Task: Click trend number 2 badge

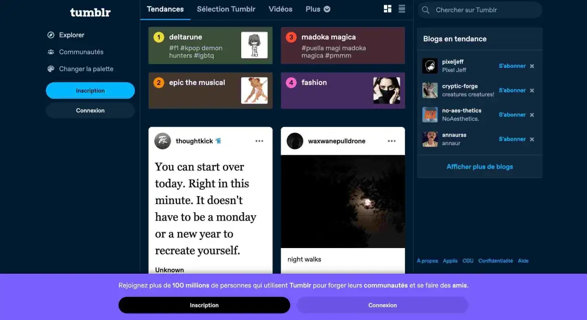Action: [x=159, y=83]
